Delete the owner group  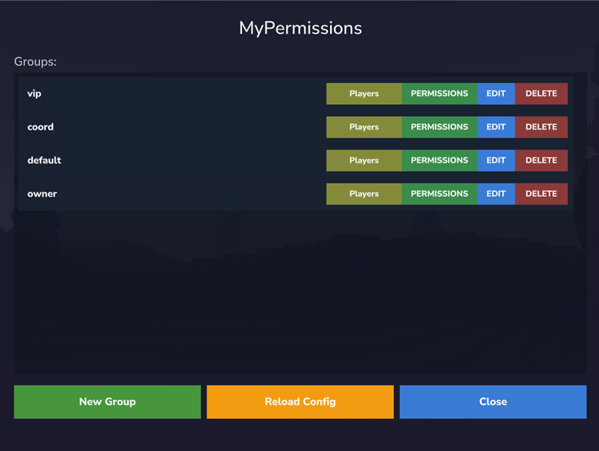[541, 194]
